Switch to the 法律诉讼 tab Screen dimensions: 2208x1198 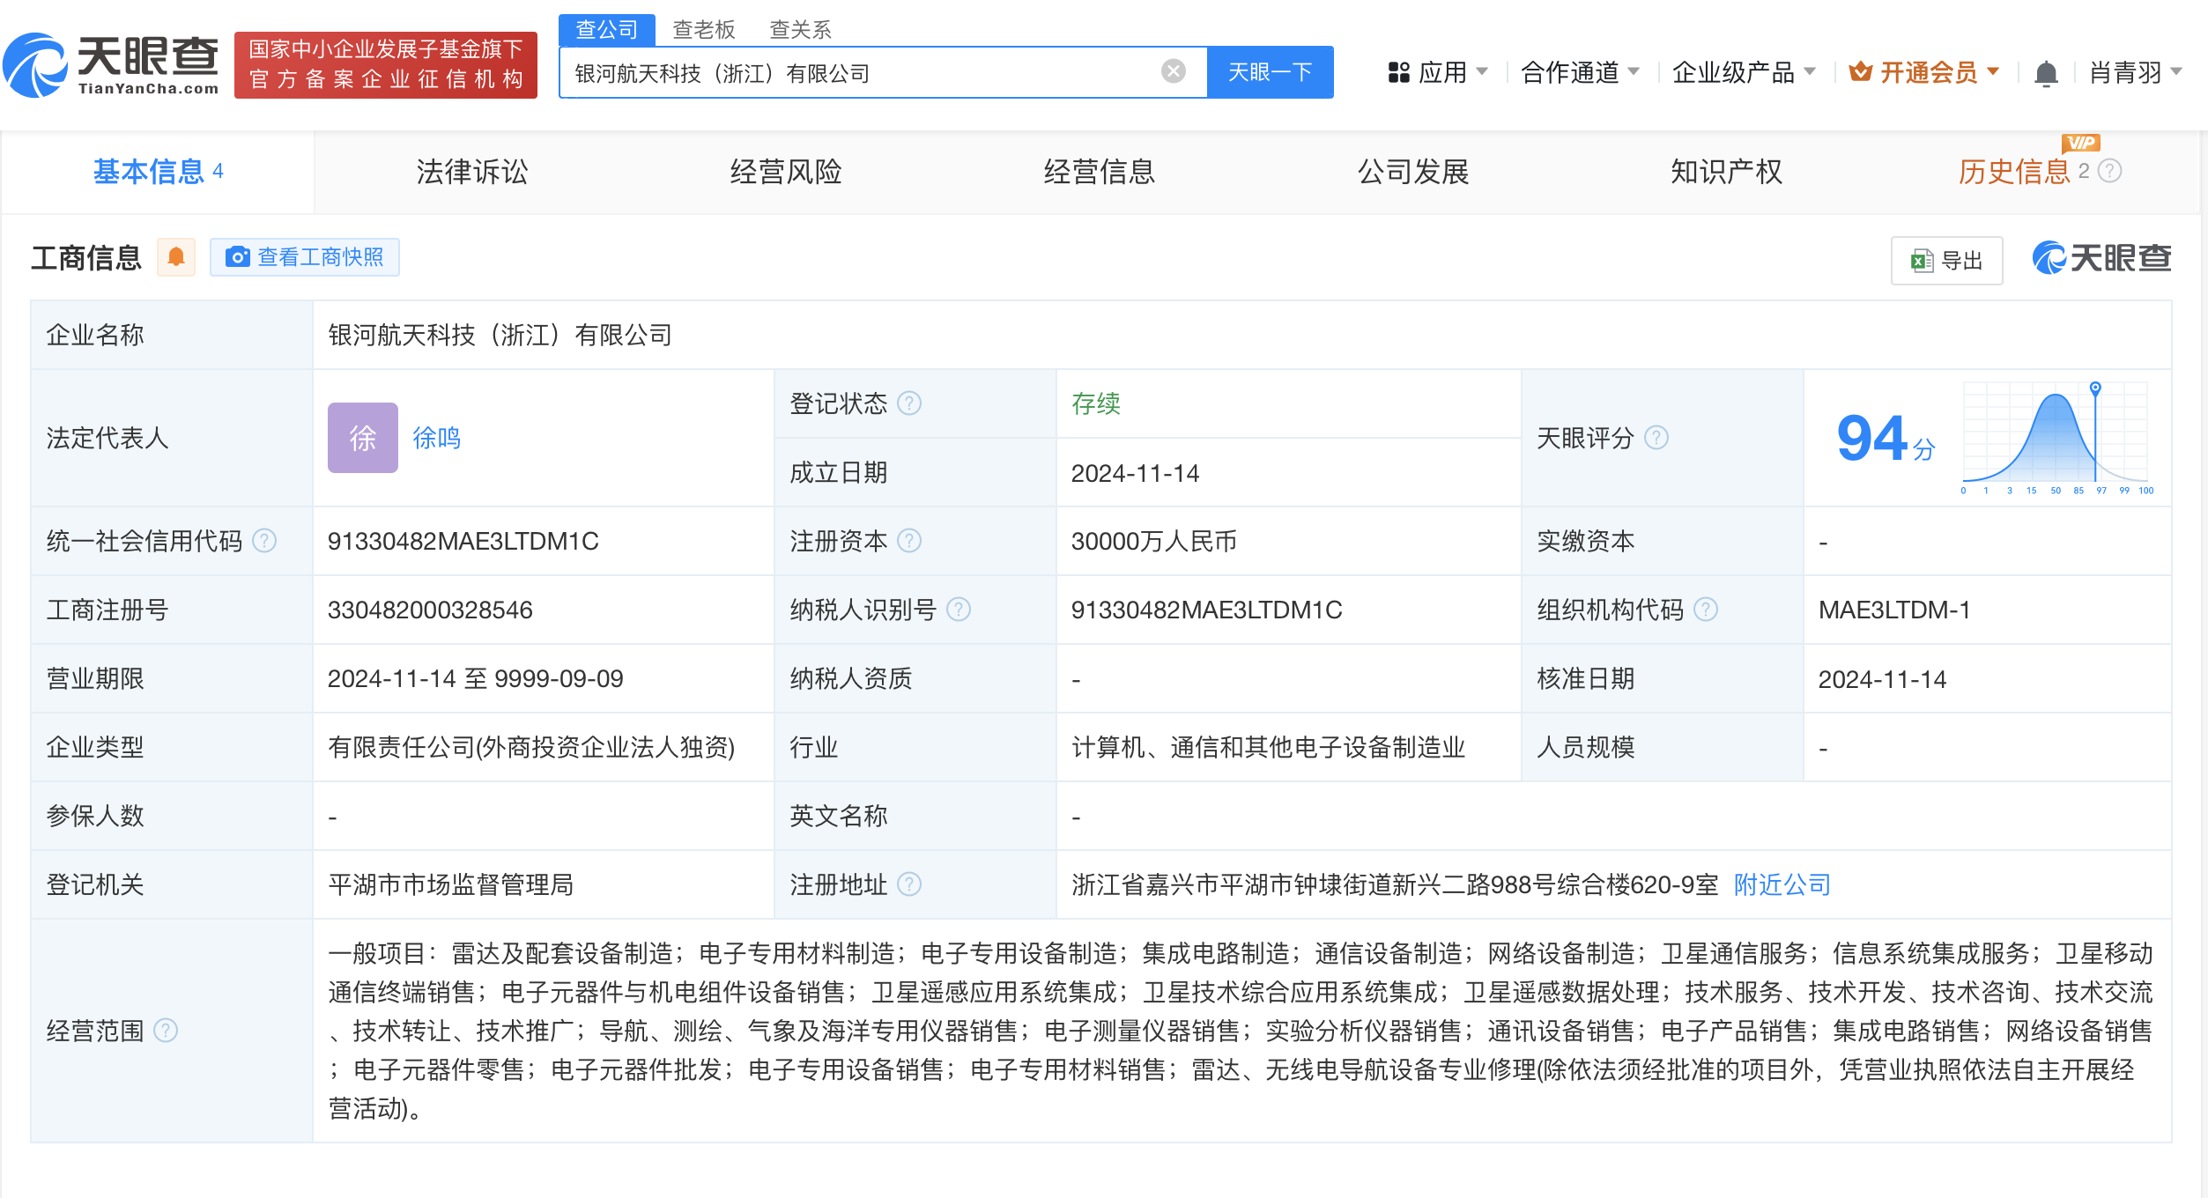point(471,172)
